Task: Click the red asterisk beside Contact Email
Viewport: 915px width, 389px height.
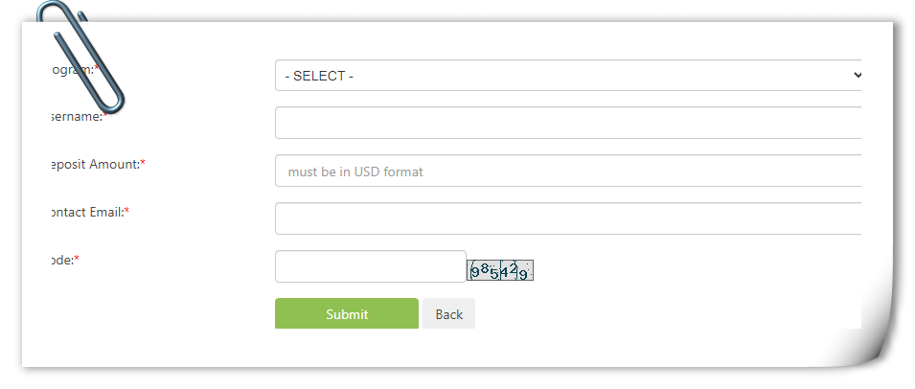Action: tap(127, 211)
